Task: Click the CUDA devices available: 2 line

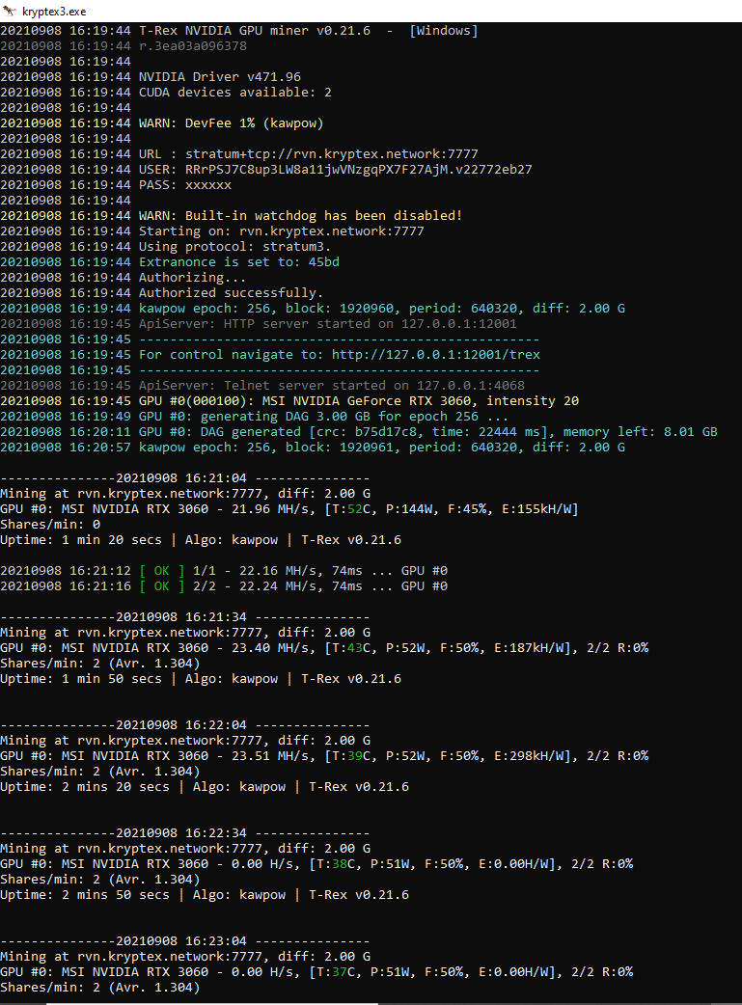Action: pos(165,93)
